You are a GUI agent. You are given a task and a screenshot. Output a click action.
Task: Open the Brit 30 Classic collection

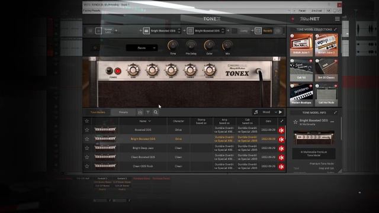326,70
